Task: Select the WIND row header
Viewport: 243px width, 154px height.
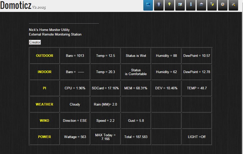Action: [44, 121]
